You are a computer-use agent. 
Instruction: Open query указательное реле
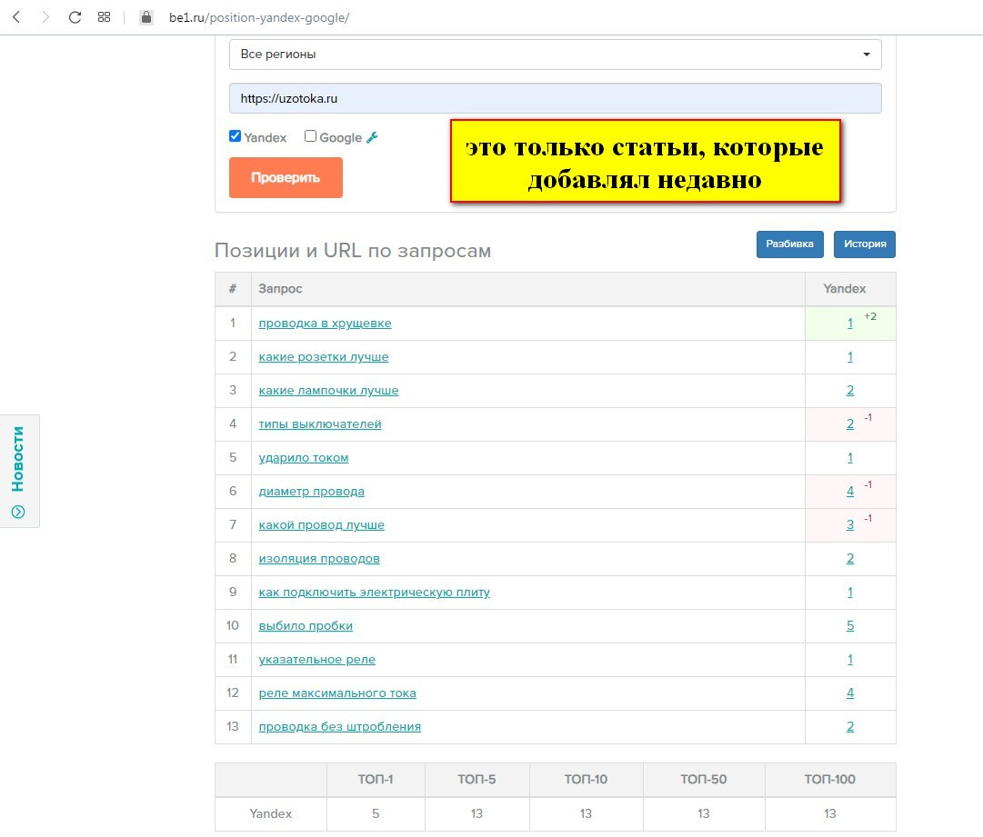(316, 660)
